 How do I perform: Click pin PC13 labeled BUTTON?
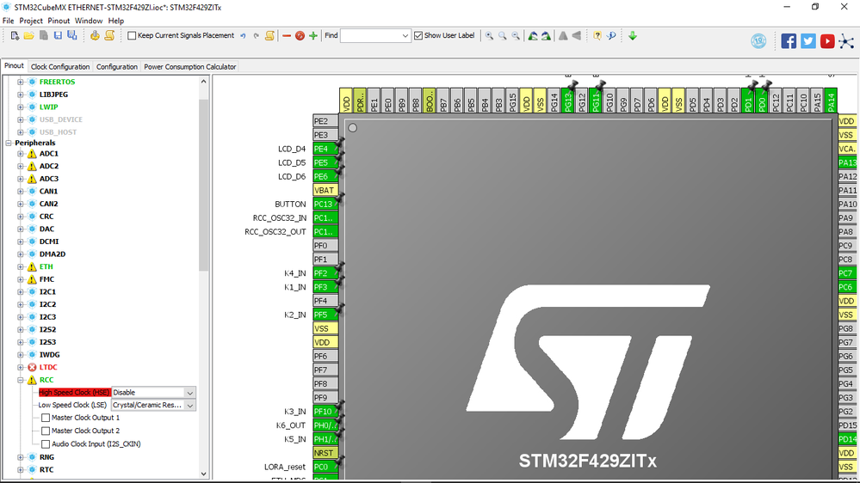pos(325,205)
